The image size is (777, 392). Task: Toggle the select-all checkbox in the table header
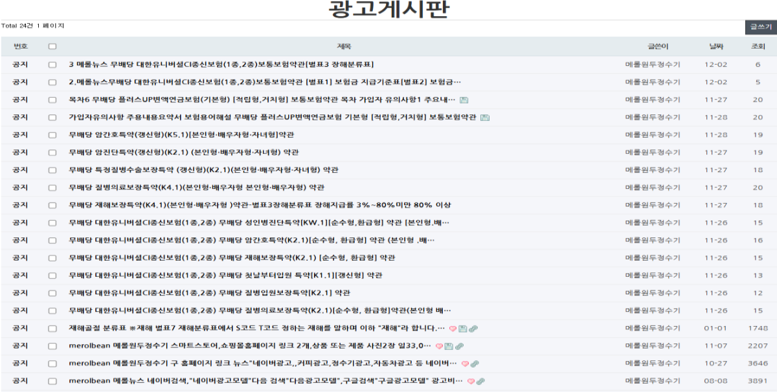(52, 47)
